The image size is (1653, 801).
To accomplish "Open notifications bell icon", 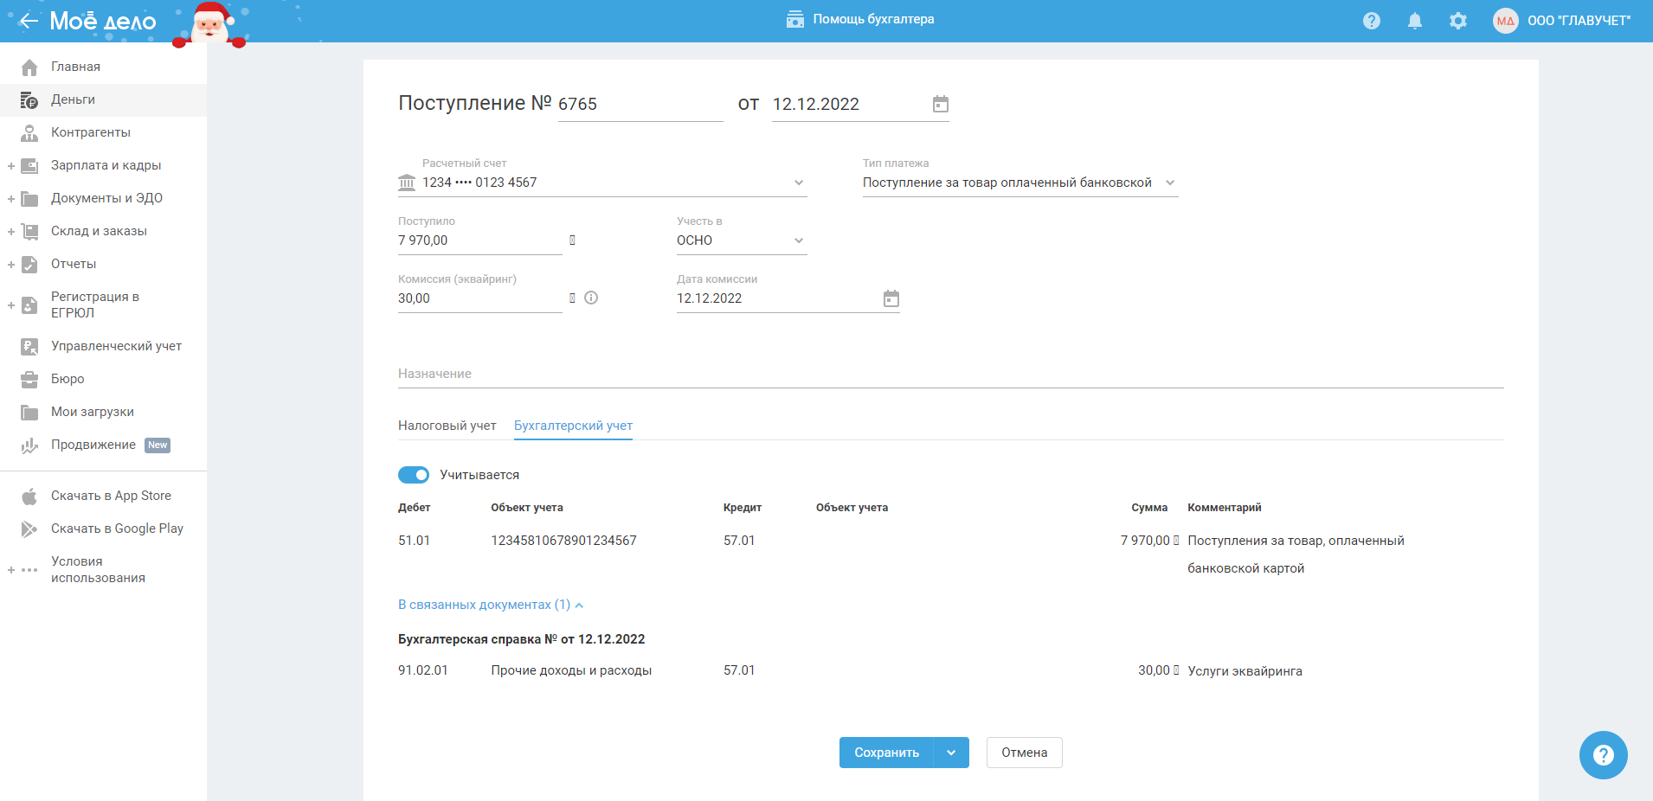I will click(1414, 21).
